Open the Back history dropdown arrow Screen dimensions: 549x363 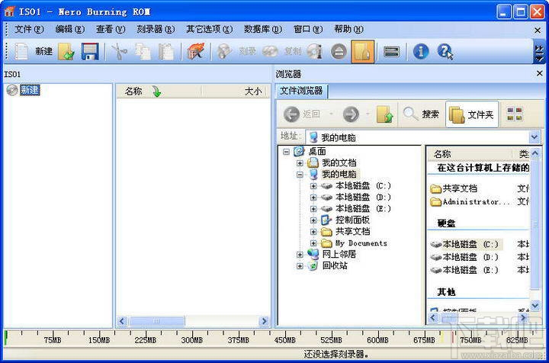point(331,114)
